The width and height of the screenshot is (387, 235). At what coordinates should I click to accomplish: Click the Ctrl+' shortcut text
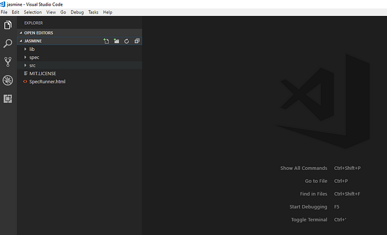coord(340,220)
